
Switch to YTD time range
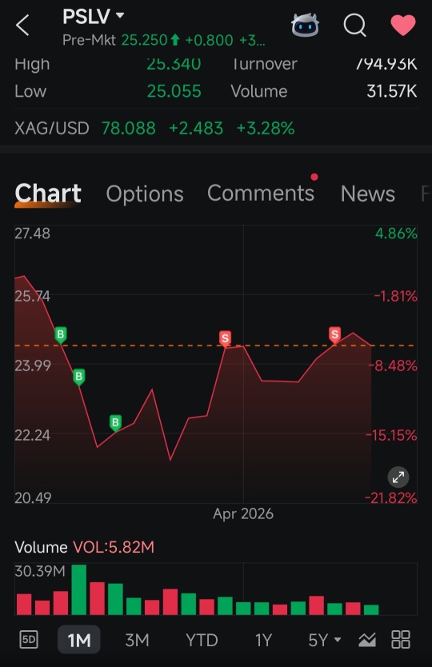click(x=202, y=640)
